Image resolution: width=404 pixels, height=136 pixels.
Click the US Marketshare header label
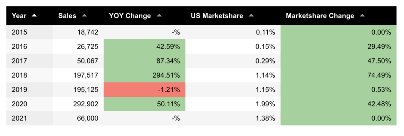coord(217,16)
